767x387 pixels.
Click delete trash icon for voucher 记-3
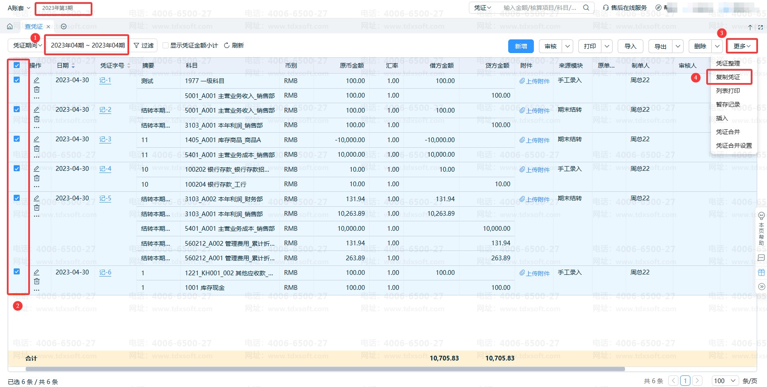[x=37, y=149]
